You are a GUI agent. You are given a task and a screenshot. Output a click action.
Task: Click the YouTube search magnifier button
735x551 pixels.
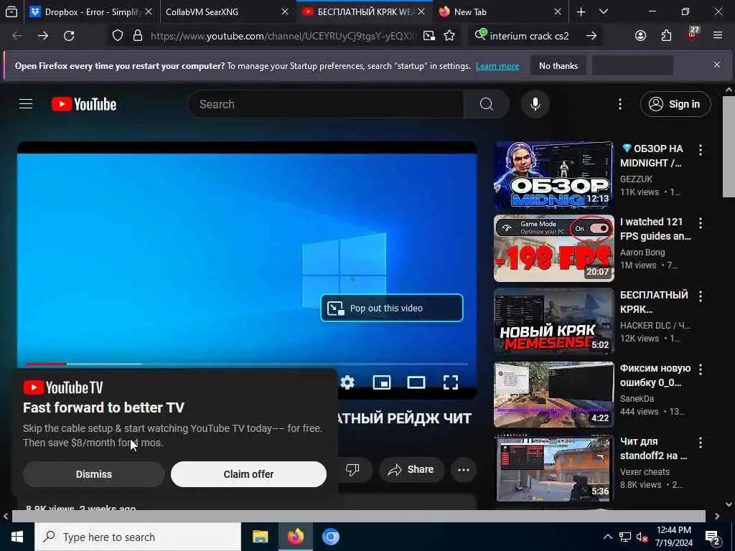[x=487, y=104]
